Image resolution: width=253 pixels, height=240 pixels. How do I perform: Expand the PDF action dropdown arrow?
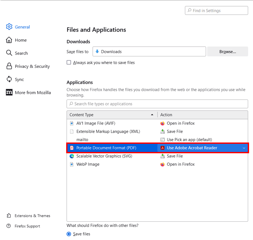[x=244, y=148]
